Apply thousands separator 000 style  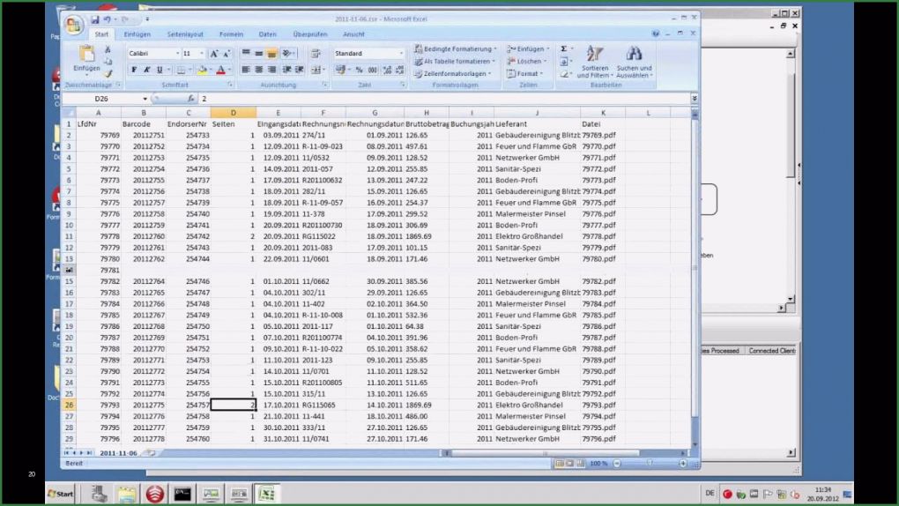coord(373,70)
